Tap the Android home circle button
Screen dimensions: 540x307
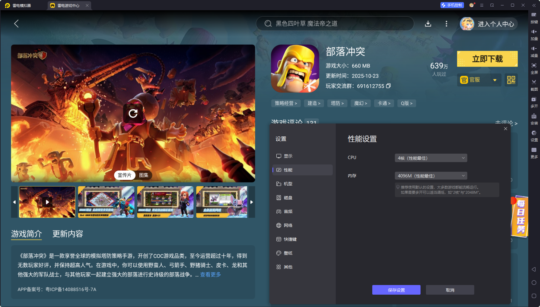point(534,283)
